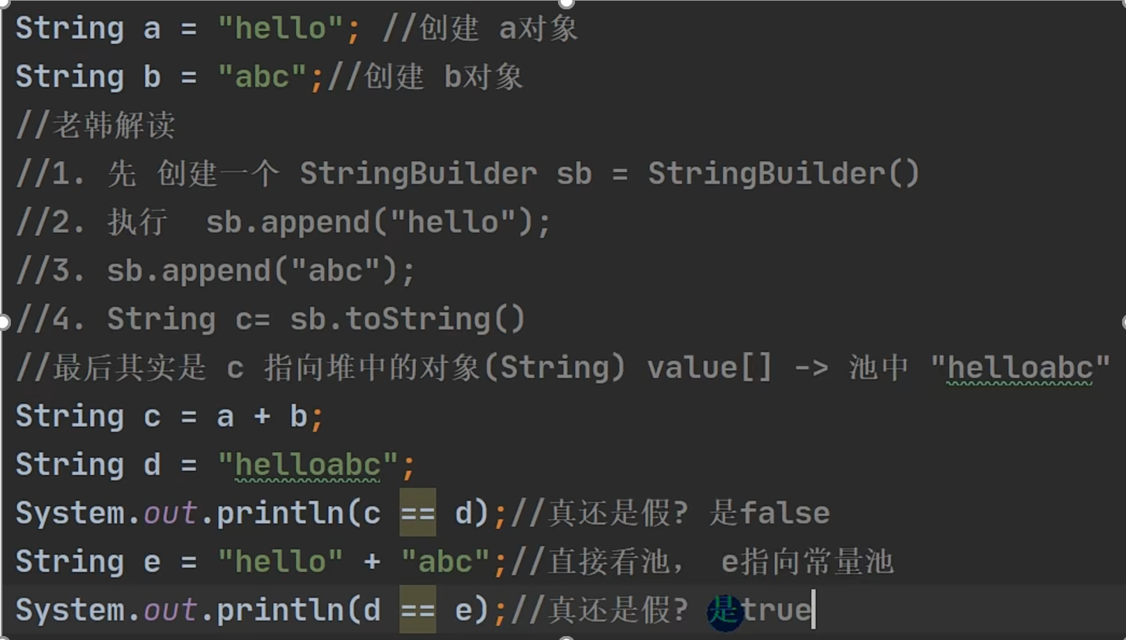
Task: Click the highlighted == in println(d == e)
Action: pyautogui.click(x=418, y=610)
